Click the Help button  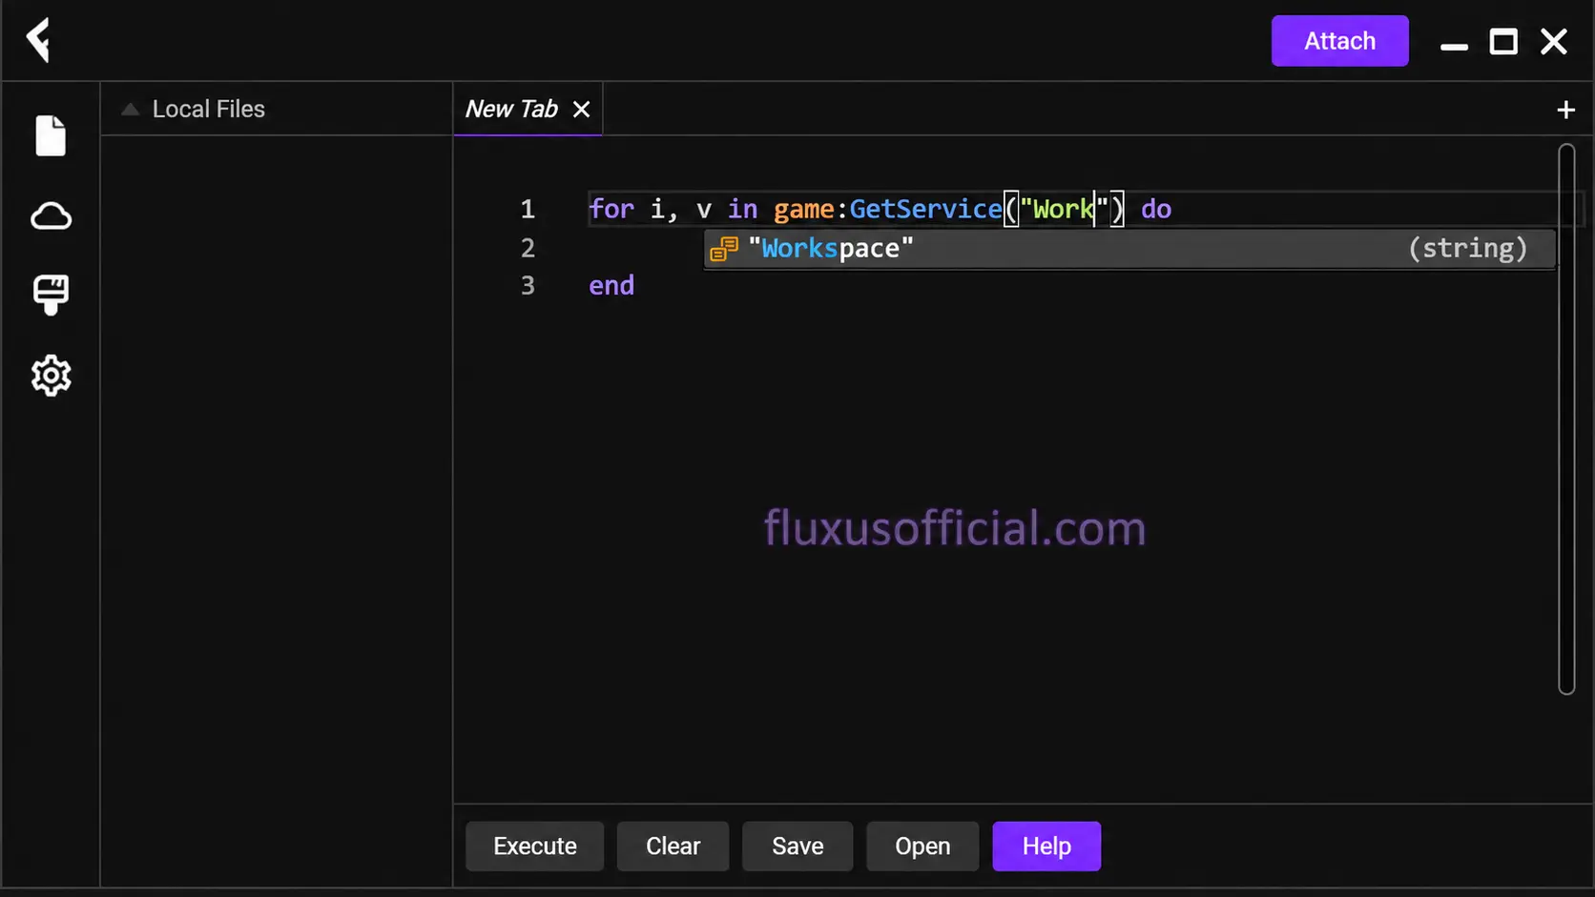tap(1046, 846)
